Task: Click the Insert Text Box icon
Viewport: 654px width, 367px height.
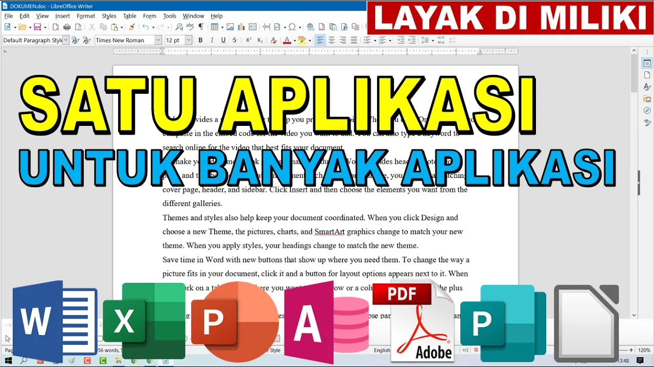Action: (x=252, y=27)
